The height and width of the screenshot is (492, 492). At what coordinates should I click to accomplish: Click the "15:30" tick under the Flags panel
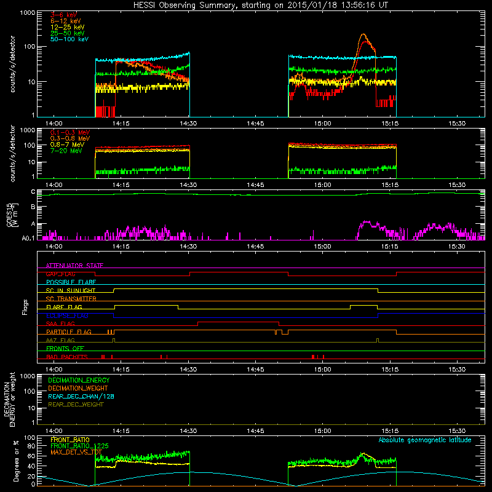[x=457, y=370]
